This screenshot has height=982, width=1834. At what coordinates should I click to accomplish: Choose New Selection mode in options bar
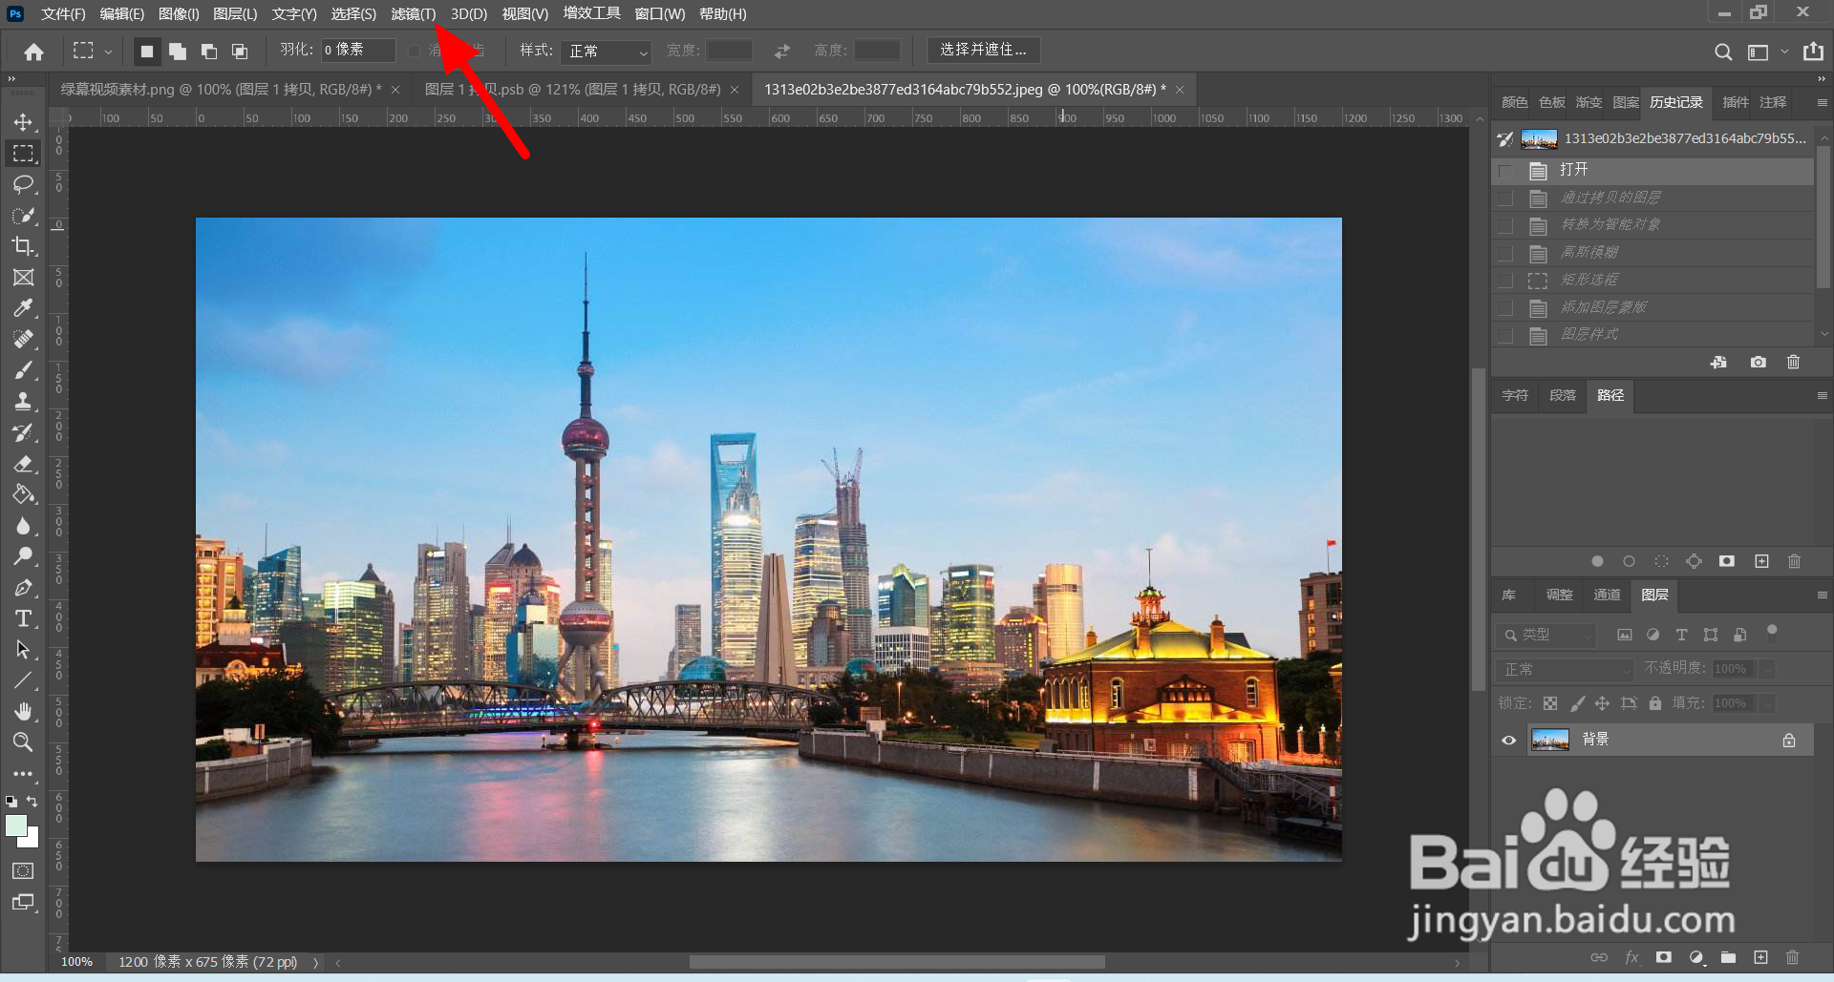(146, 52)
